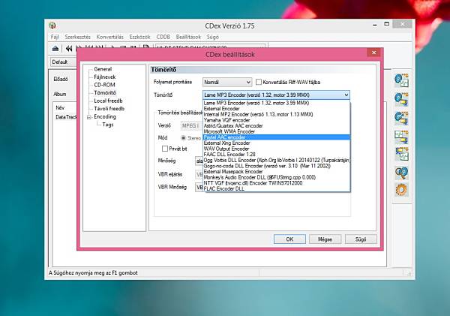The width and height of the screenshot is (450, 316).
Task: Open the Verzió MPEG dropdown
Action: (x=191, y=125)
